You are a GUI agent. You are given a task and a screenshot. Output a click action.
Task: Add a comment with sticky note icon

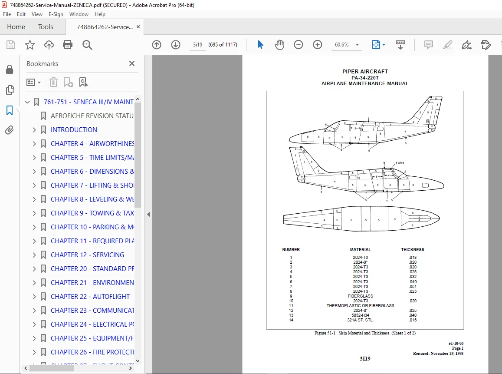428,45
